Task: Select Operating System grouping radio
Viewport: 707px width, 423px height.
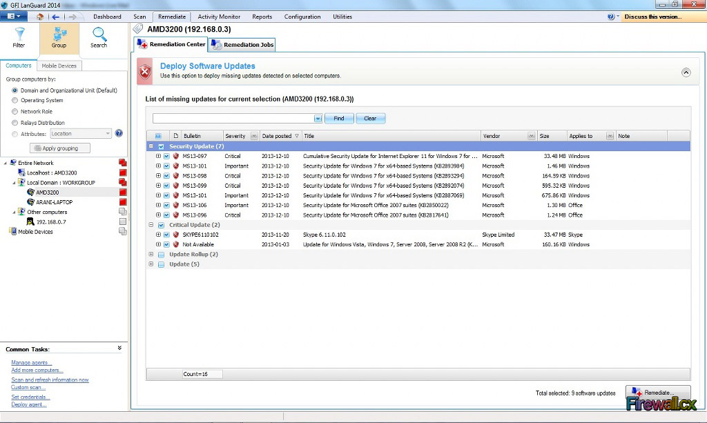Action: [x=15, y=101]
